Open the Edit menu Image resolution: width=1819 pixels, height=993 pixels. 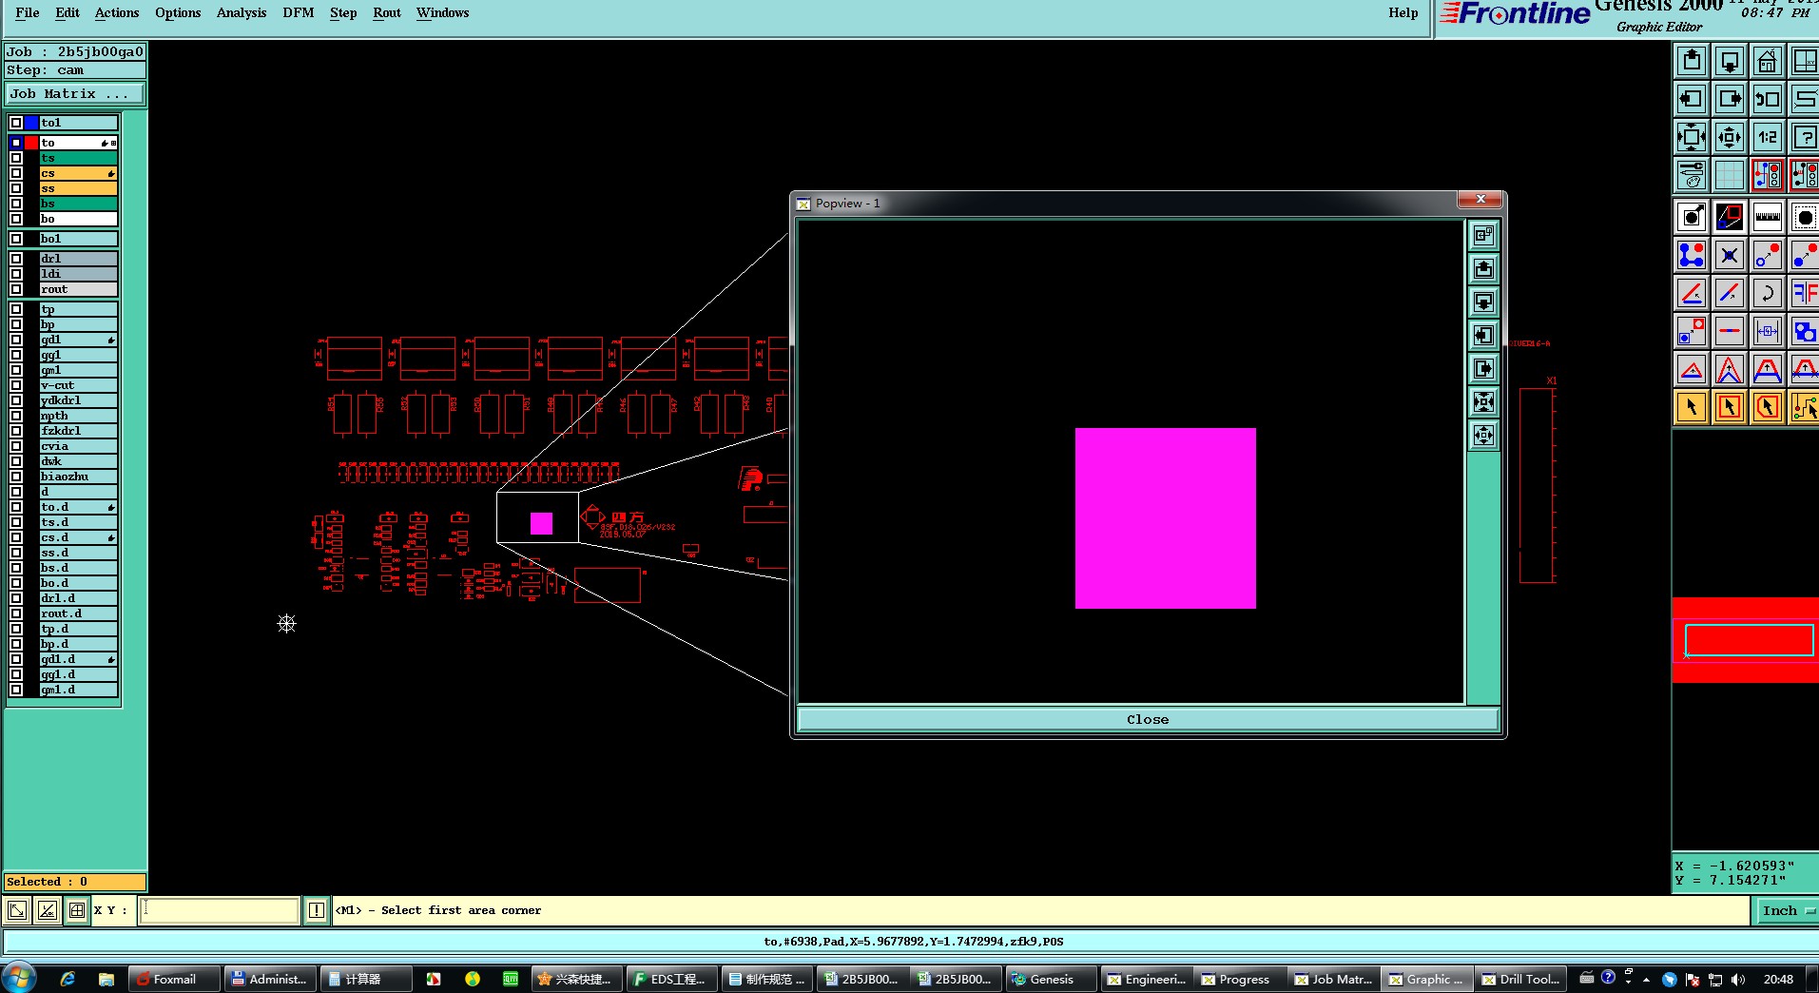click(68, 12)
